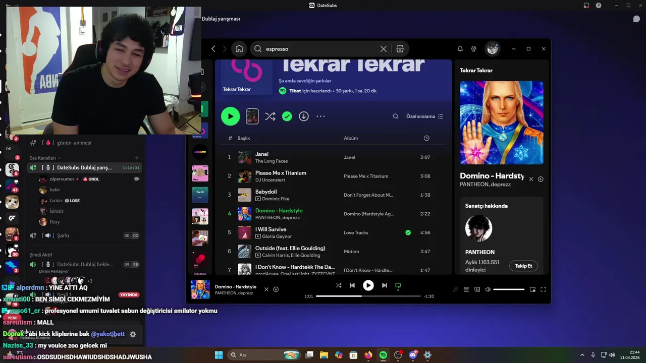Toggle repeat mode in player bar
646x363 pixels.
398,285
